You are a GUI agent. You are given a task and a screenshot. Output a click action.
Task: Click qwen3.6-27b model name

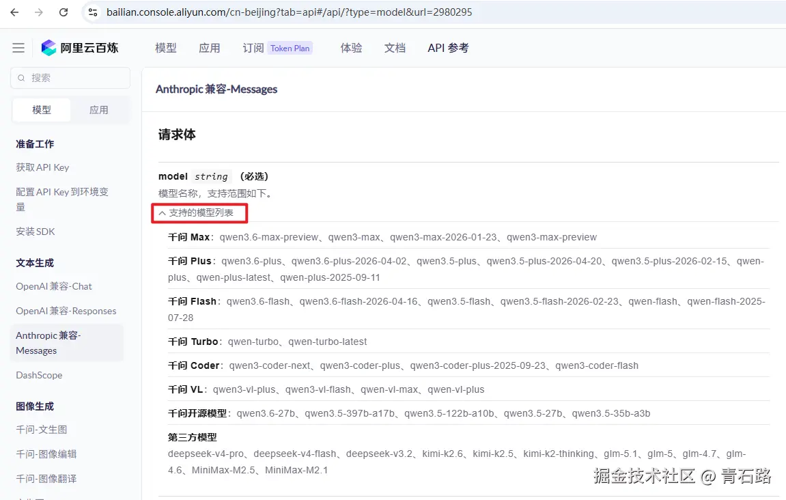(266, 414)
